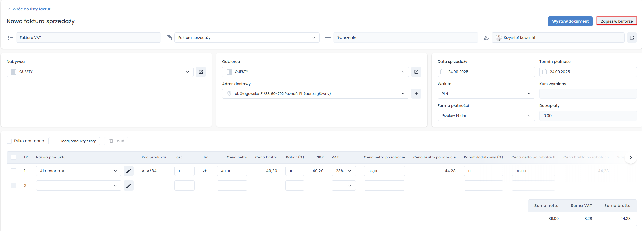Click pencil icon in empty row 2
Viewport: 642px width, 231px height.
click(129, 186)
